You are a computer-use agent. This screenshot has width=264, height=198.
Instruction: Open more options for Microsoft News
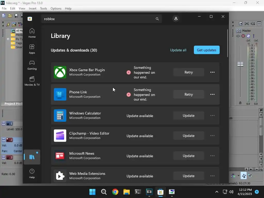click(212, 156)
